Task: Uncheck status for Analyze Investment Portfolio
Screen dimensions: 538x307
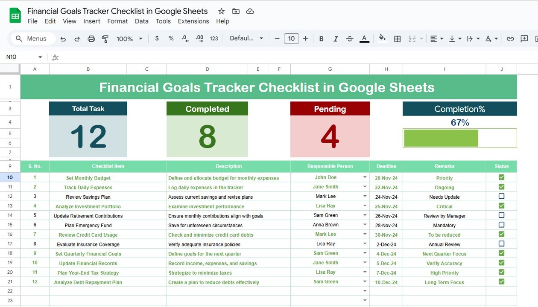Action: point(501,206)
